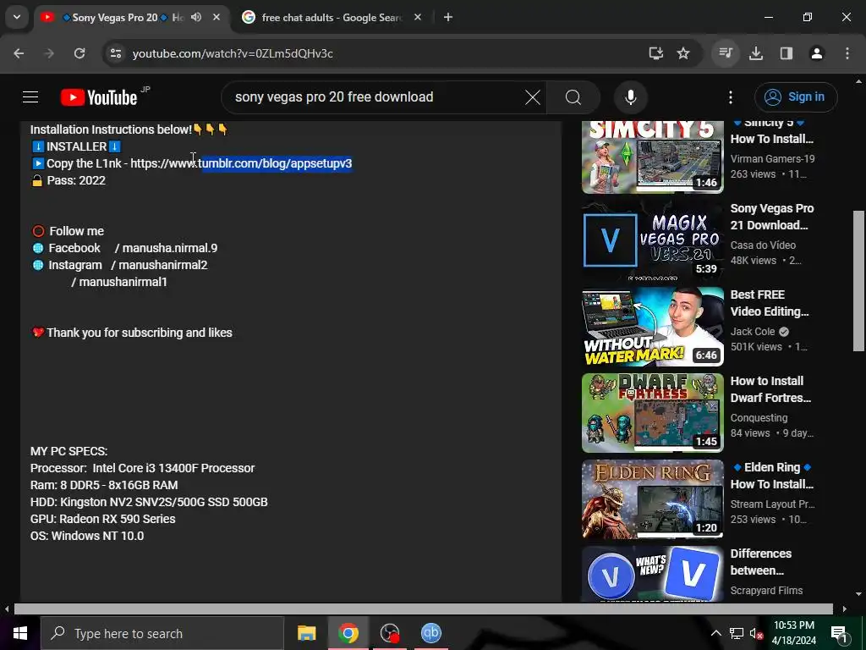The width and height of the screenshot is (866, 650).
Task: Switch to the free chat adults Google tab
Action: [x=331, y=18]
